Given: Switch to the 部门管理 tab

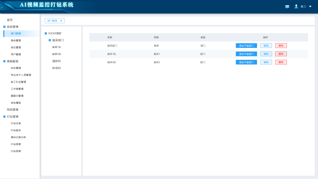Looking at the screenshot, I should click(52, 21).
